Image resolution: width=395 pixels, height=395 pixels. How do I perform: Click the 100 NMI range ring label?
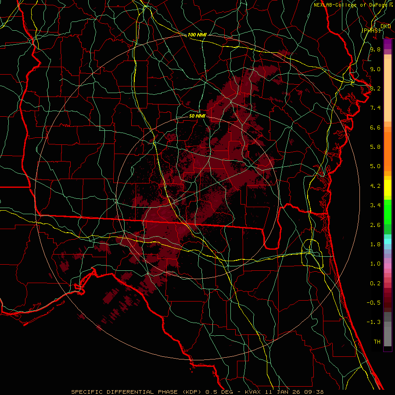pos(197,35)
